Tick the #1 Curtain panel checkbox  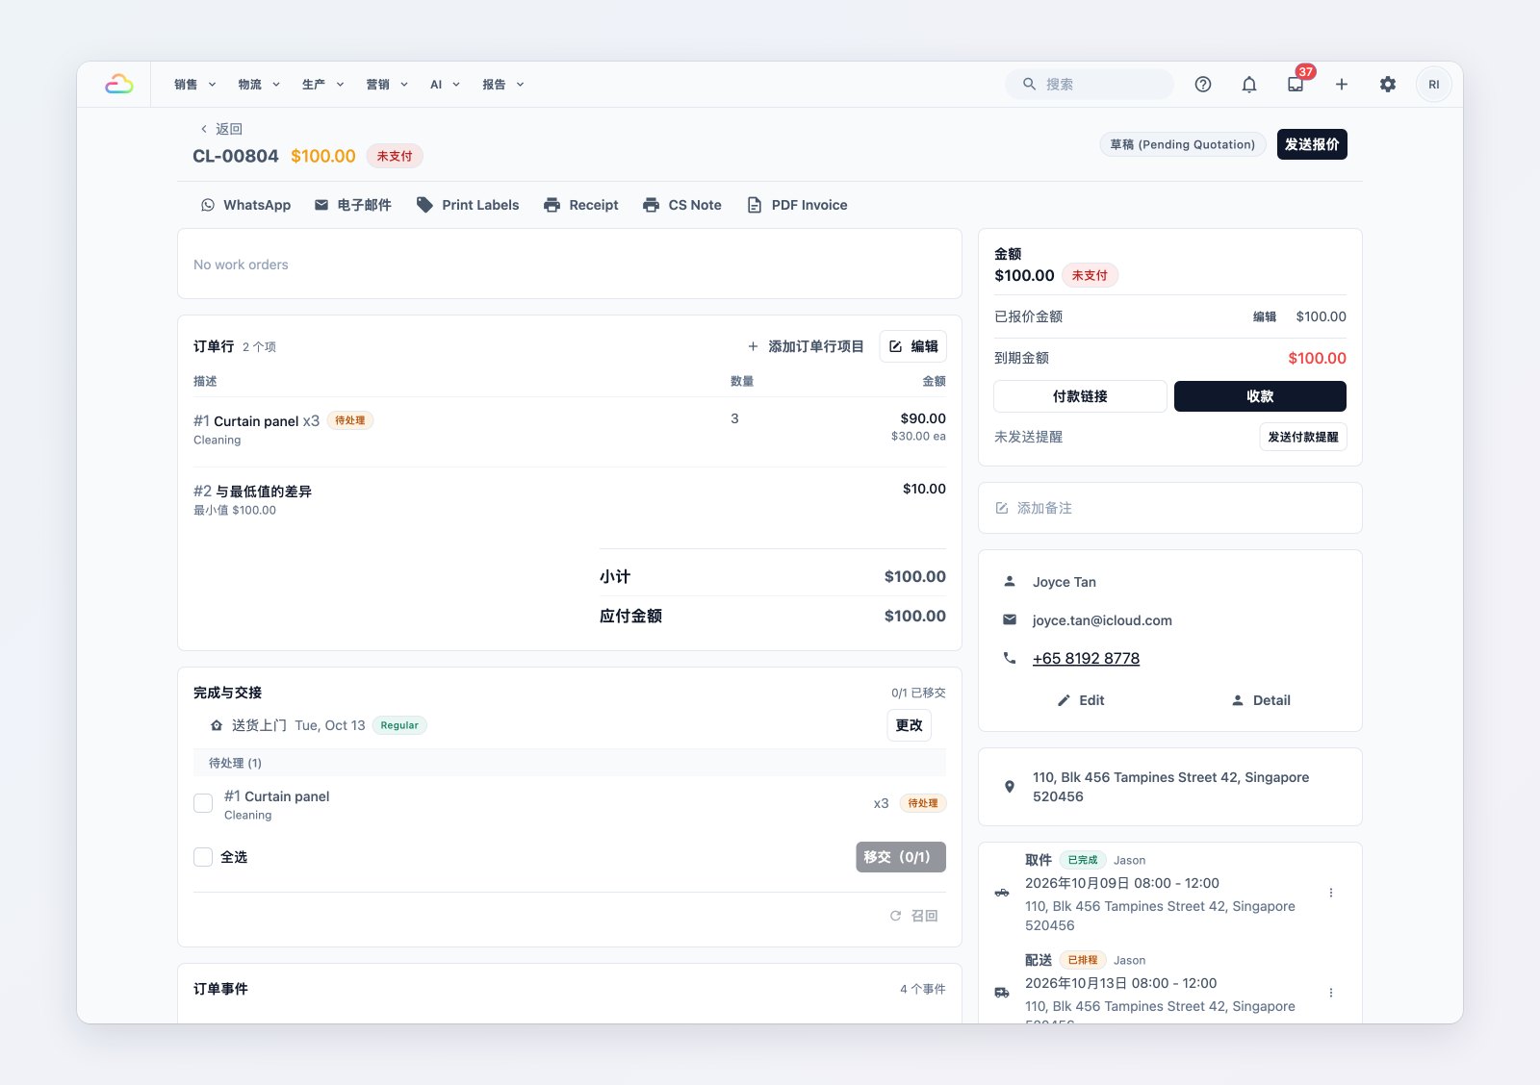pyautogui.click(x=203, y=803)
